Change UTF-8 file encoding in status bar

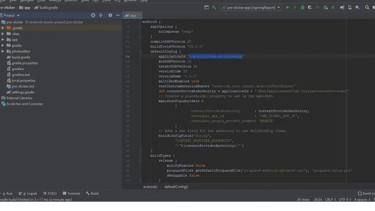coord(345,199)
